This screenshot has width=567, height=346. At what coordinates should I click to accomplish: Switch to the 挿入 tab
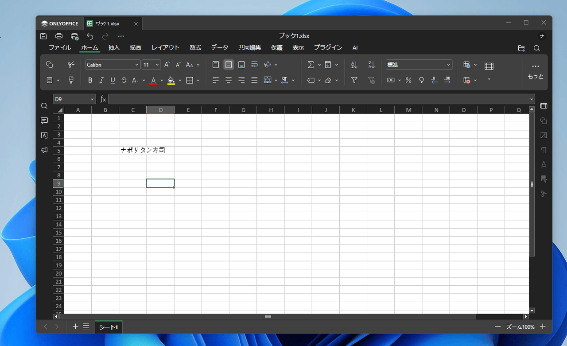(114, 48)
